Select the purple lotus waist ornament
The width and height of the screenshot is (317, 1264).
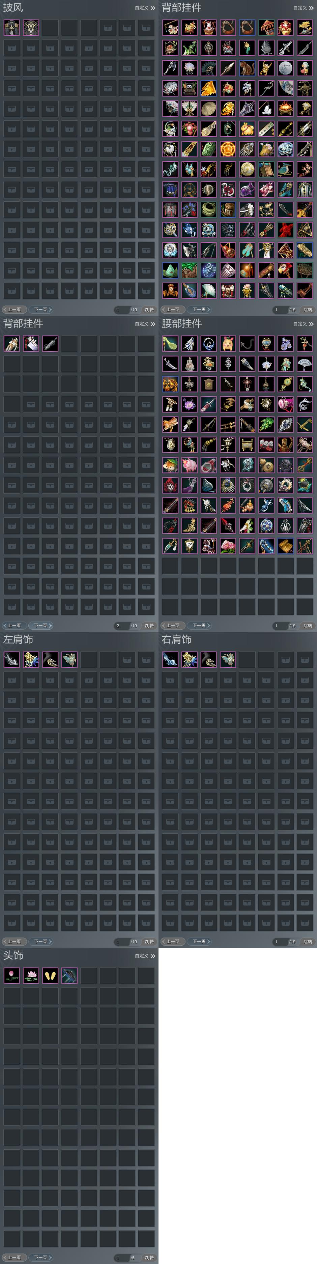(190, 404)
